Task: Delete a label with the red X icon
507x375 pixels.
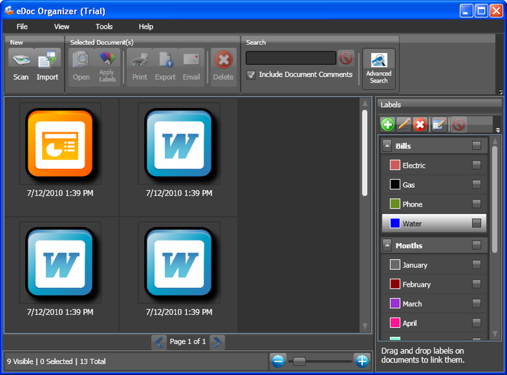Action: click(420, 124)
